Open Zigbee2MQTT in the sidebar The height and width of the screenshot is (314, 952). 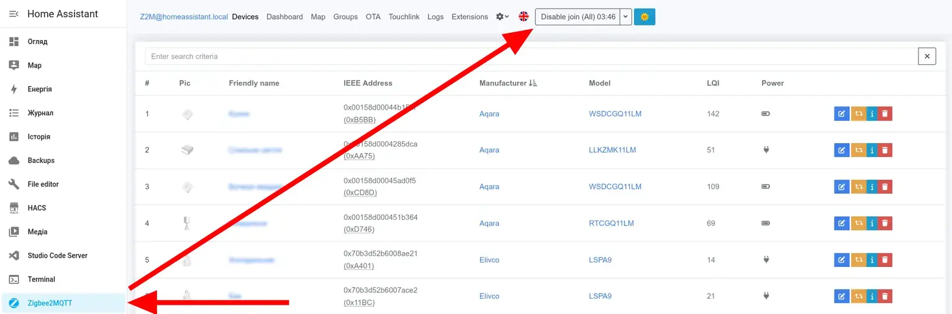50,303
